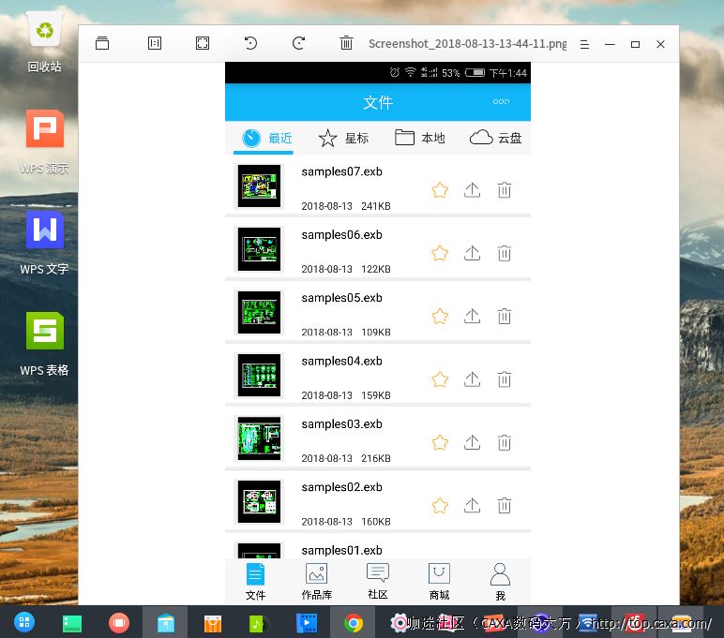Click the 1:1 actual size icon
Viewport: 724px width, 638px height.
tap(155, 43)
